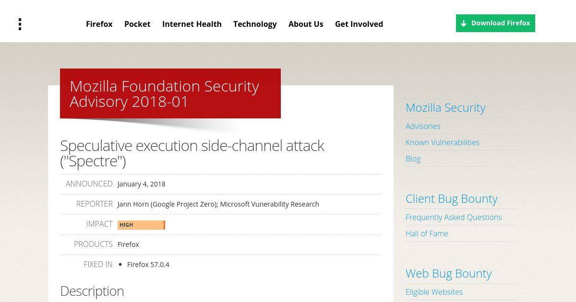
Task: Click the orange HIGH impact indicator
Action: pos(141,225)
